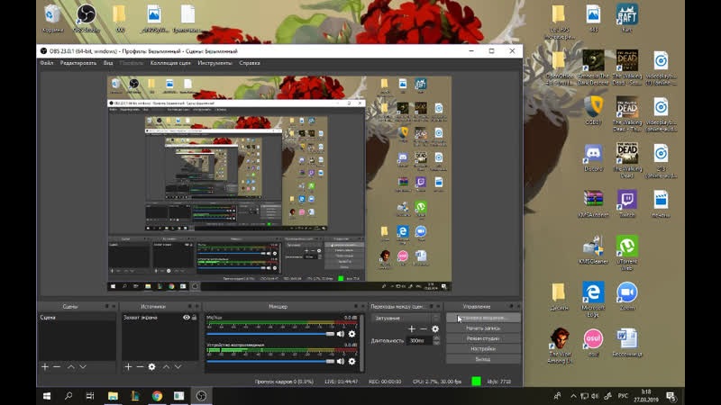Click the CPU usage text in status bar
Image resolution: width=721 pixels, height=405 pixels.
pos(437,382)
